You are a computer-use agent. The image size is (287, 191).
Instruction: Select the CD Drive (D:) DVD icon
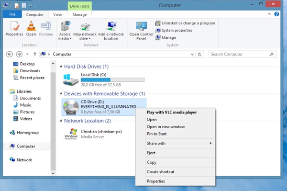(x=71, y=107)
